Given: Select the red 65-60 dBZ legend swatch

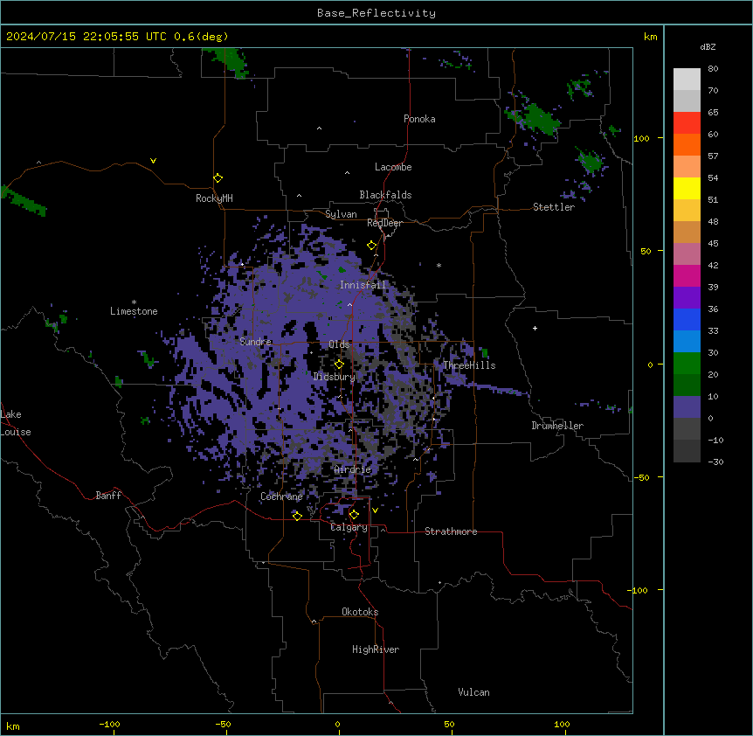Looking at the screenshot, I should tap(687, 123).
